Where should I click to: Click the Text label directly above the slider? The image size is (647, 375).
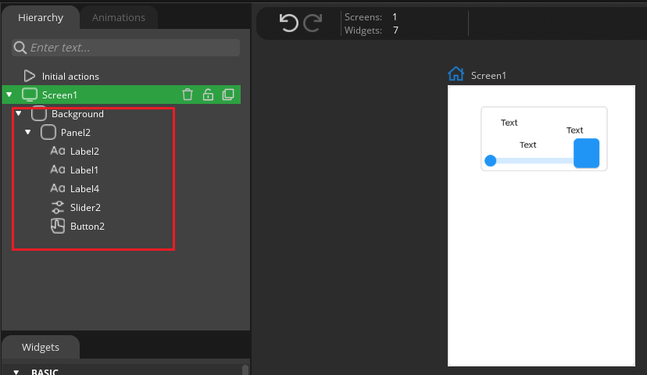click(x=527, y=145)
